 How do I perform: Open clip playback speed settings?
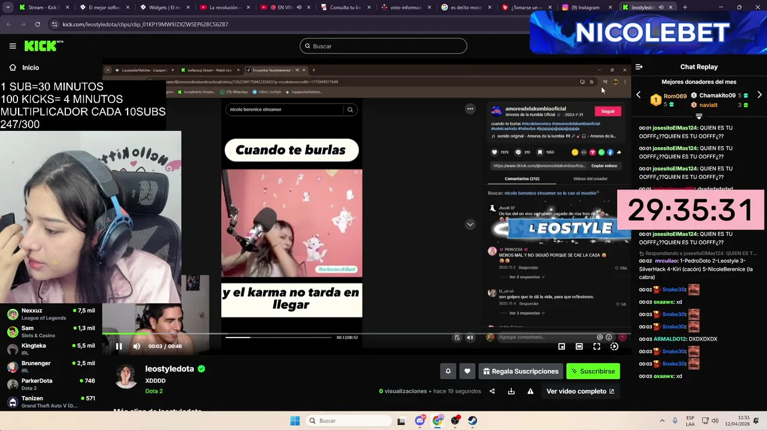(x=614, y=346)
